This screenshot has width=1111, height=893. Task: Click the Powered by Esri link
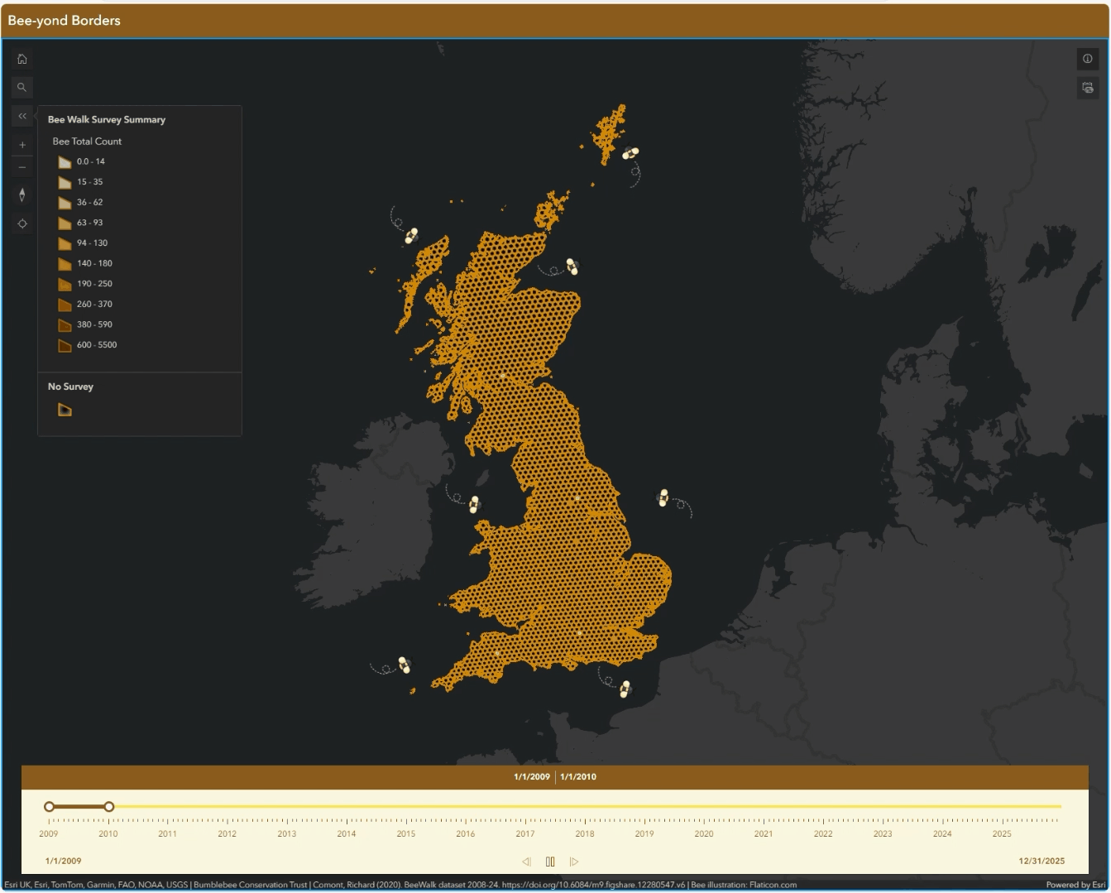coord(1075,885)
